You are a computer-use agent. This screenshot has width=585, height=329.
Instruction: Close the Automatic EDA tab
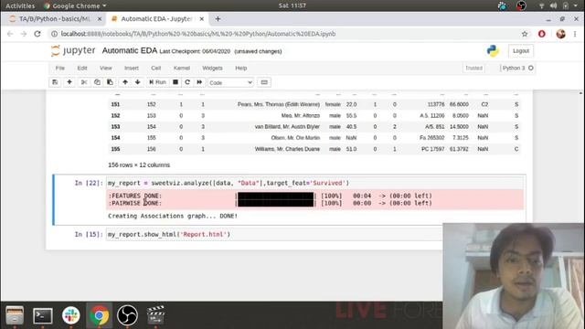click(201, 18)
